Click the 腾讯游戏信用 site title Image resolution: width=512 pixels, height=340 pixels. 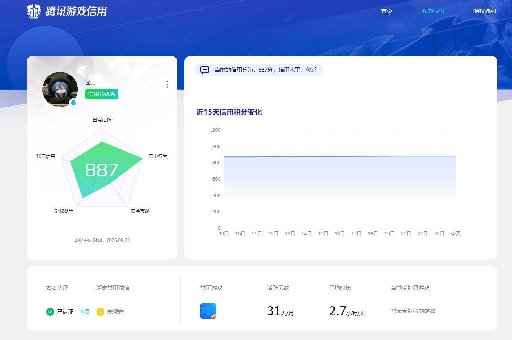pyautogui.click(x=76, y=11)
